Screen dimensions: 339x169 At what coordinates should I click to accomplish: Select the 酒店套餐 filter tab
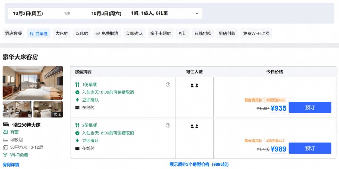click(13, 33)
